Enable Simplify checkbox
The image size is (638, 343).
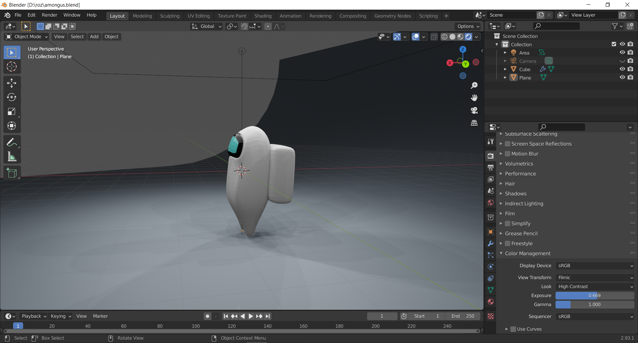507,224
